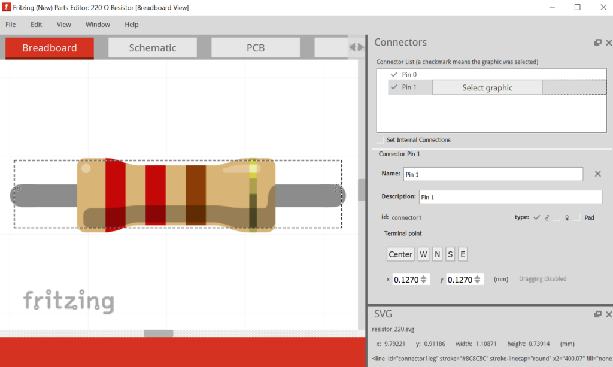
Task: Undock the SVG panel
Action: [x=597, y=314]
